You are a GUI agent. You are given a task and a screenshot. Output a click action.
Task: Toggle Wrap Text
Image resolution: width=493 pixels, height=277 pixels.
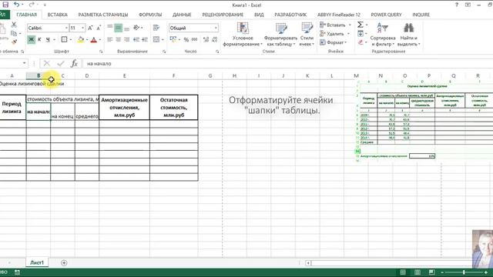click(156, 28)
